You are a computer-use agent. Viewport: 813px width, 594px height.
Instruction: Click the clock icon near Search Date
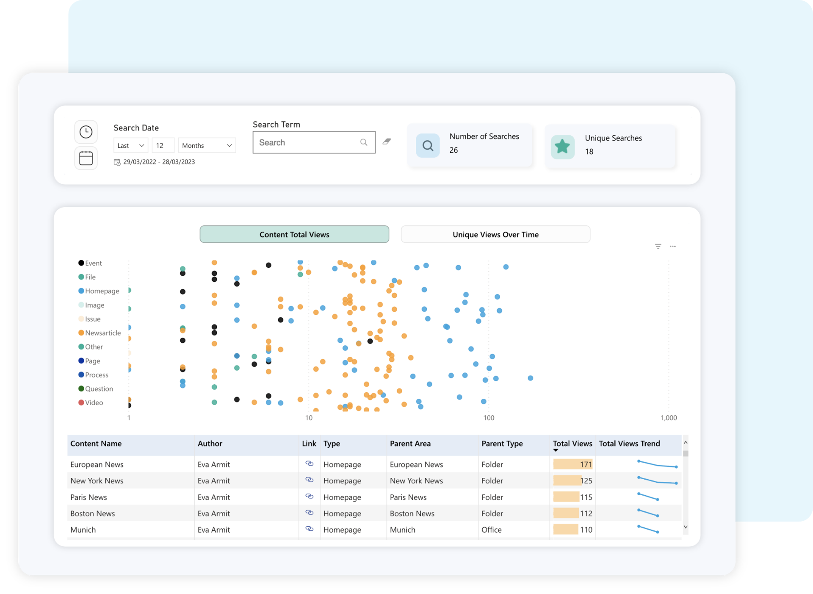(x=86, y=132)
